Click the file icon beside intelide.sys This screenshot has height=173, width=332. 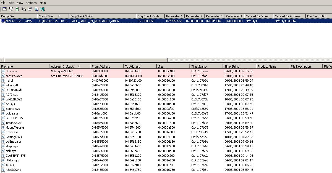[x=3, y=123]
